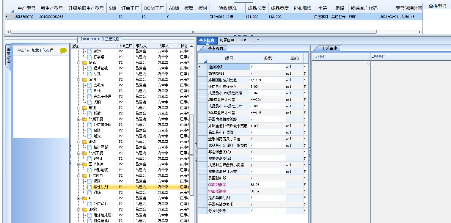Click the 钻孔 folder icon
The image size is (451, 223).
point(85,63)
